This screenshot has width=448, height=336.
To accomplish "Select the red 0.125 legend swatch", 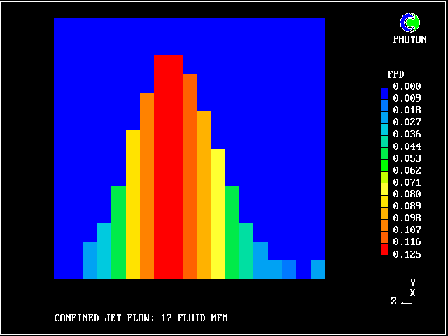I will point(384,248).
